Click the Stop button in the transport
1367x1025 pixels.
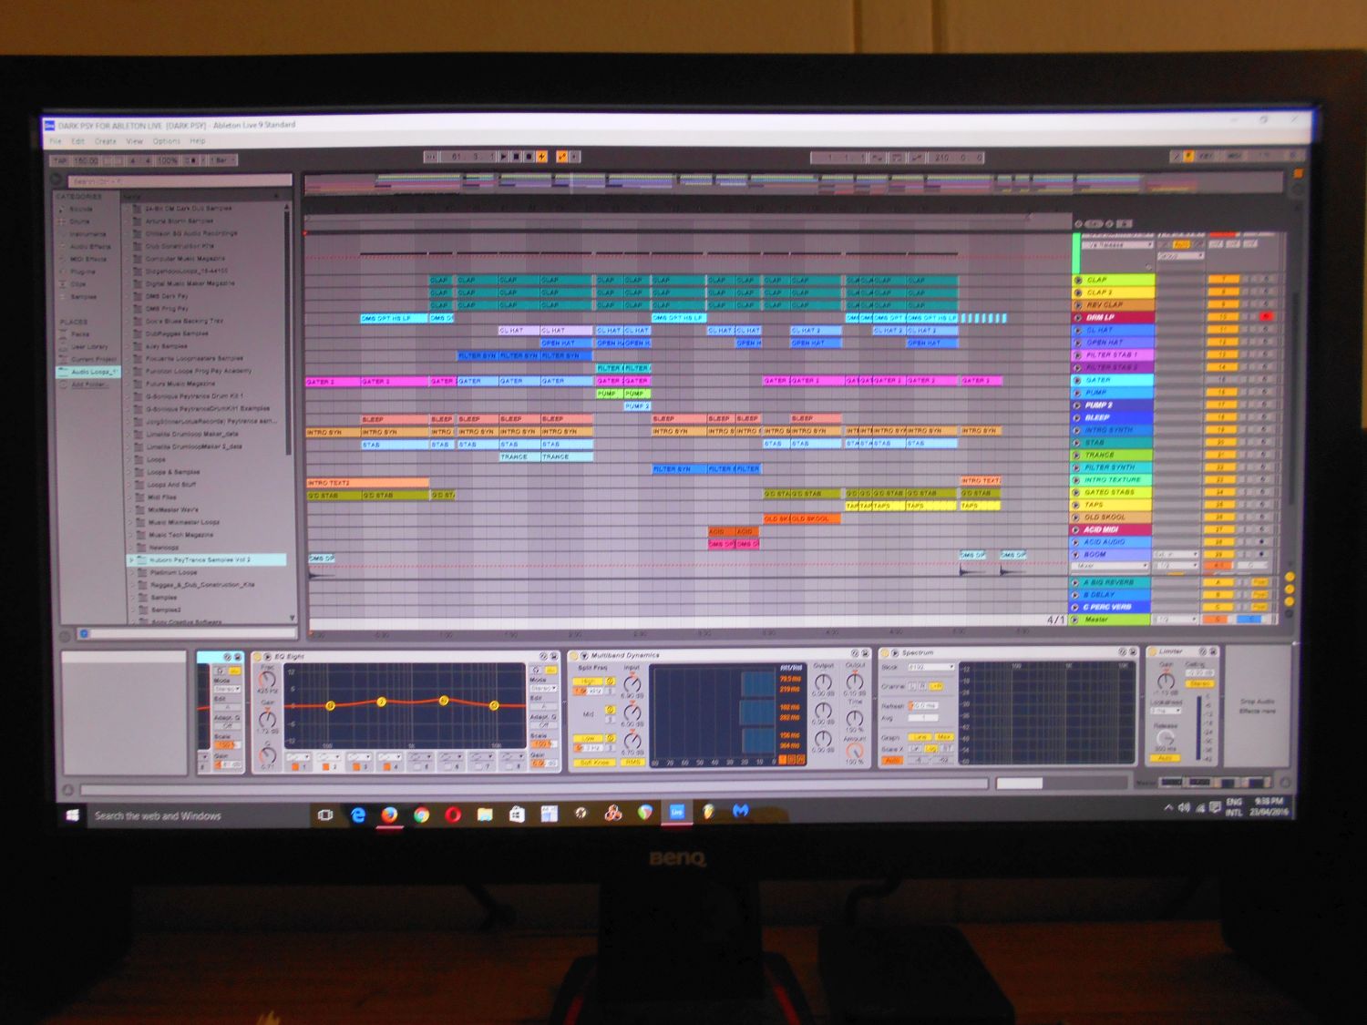(516, 157)
